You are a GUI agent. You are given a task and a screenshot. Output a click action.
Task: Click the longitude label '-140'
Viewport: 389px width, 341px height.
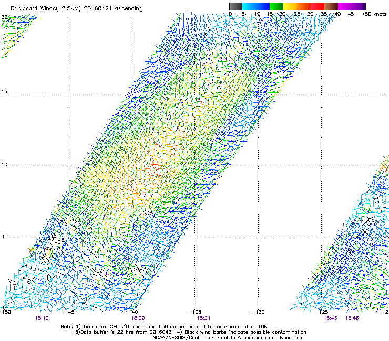(131, 312)
